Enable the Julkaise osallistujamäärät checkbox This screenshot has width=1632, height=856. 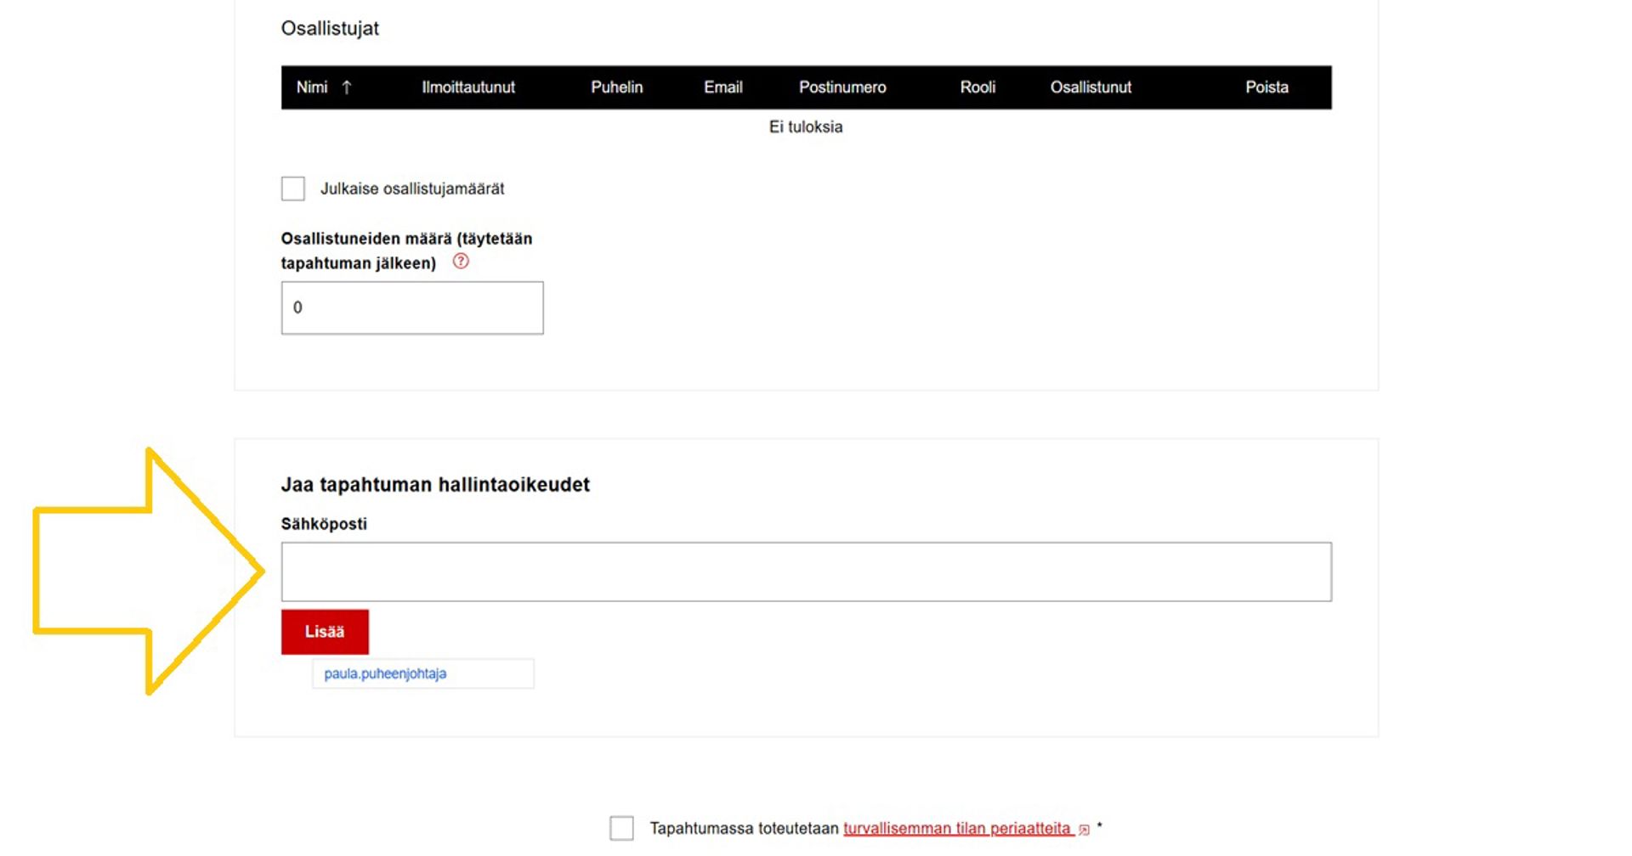(x=293, y=189)
